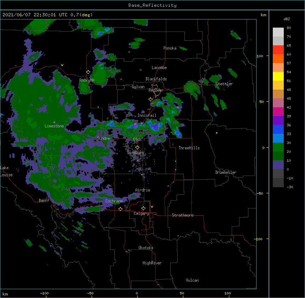Click the Sundre town label
Image resolution: width=305 pixels, height=298 pixels.
[x=103, y=138]
